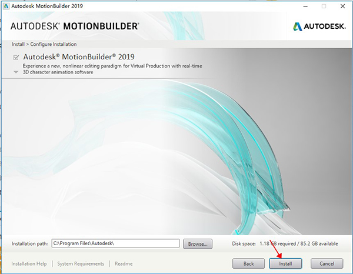Start installation with the Install button
This screenshot has width=353, height=274.
[285, 263]
